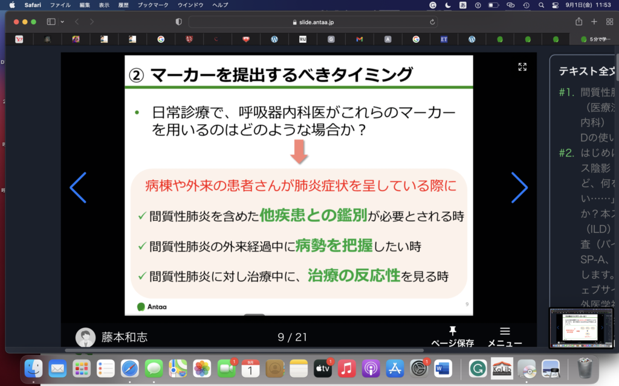619x386 pixels.
Task: Open a new tab with plus icon
Action: click(594, 22)
